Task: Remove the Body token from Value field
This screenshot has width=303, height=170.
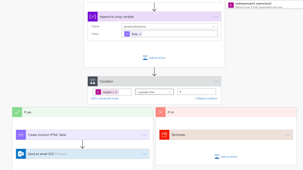Action: click(140, 34)
